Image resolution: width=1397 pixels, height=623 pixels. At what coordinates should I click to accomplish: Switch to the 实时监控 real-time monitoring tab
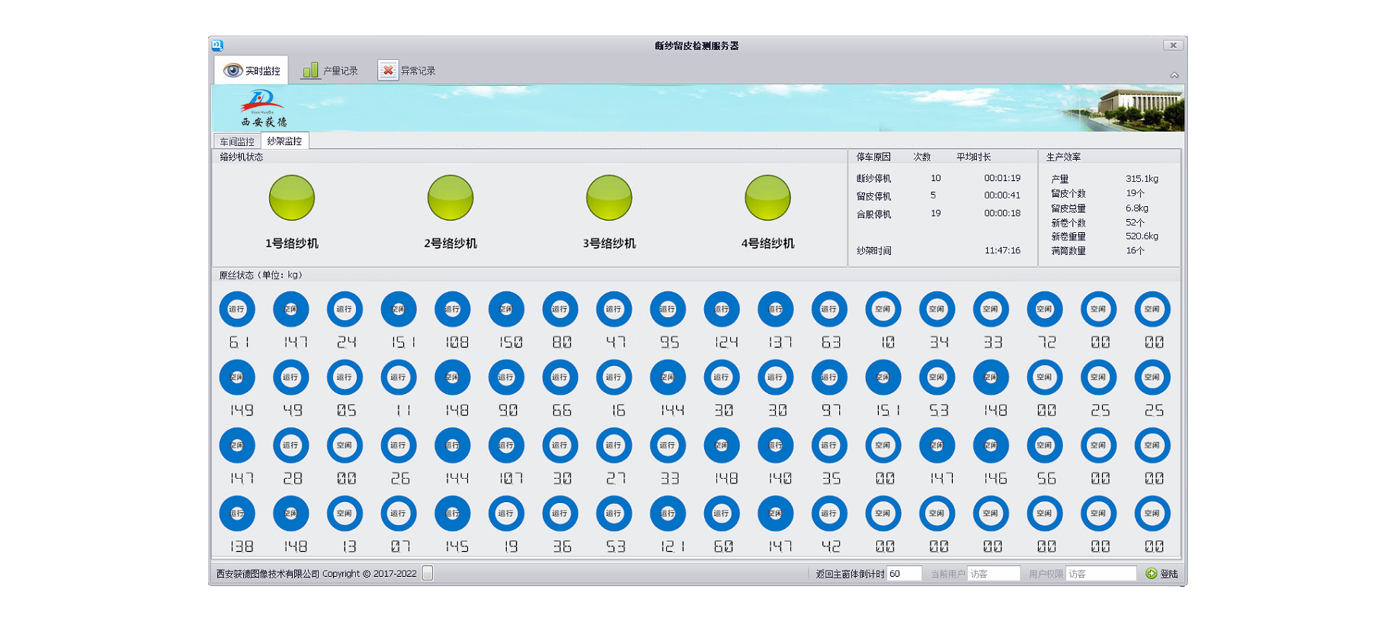tap(251, 71)
